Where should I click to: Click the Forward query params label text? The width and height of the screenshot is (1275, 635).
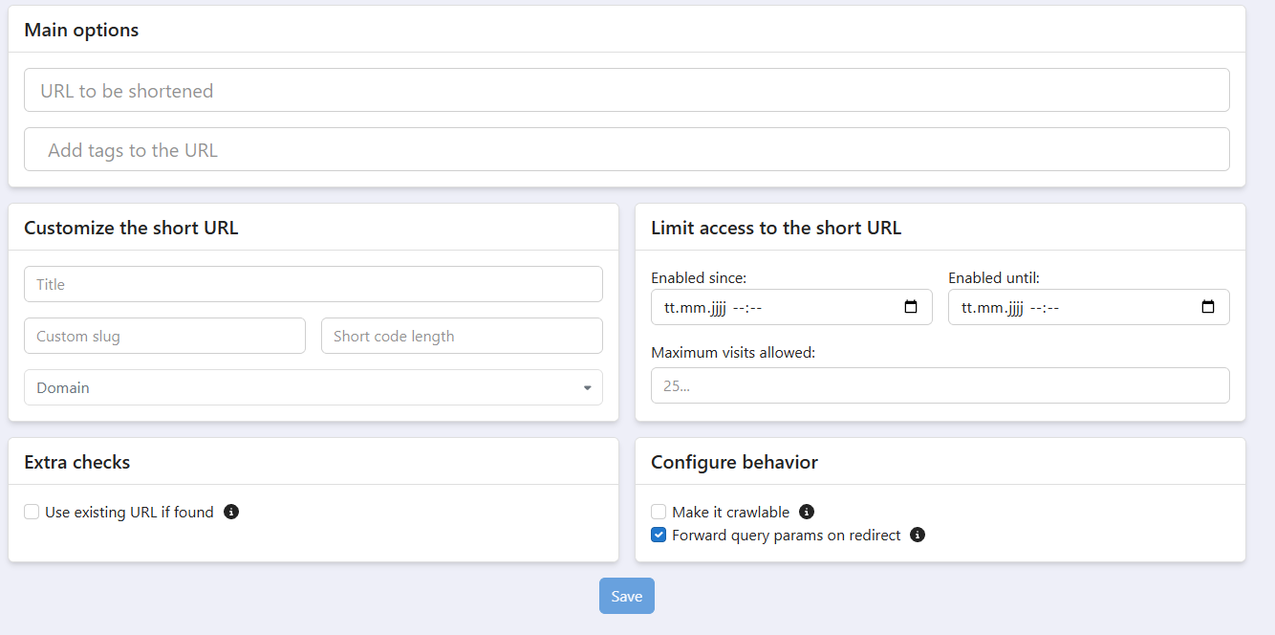tap(787, 535)
